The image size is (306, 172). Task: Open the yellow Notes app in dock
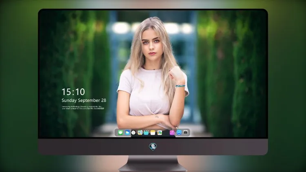point(153,133)
